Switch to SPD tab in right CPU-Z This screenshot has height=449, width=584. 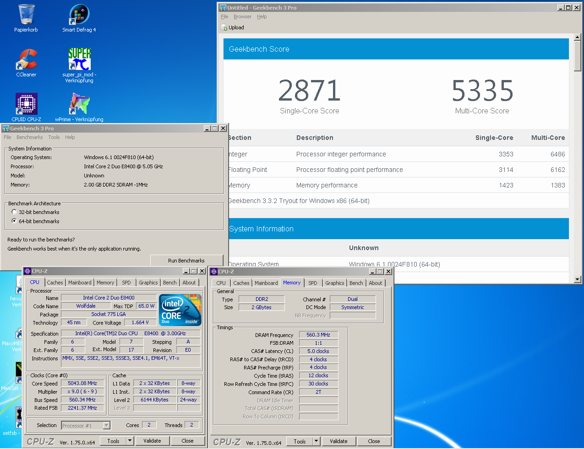[313, 283]
